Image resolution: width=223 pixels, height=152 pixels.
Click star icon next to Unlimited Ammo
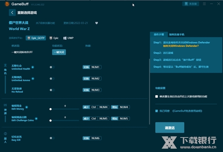click(x=32, y=79)
